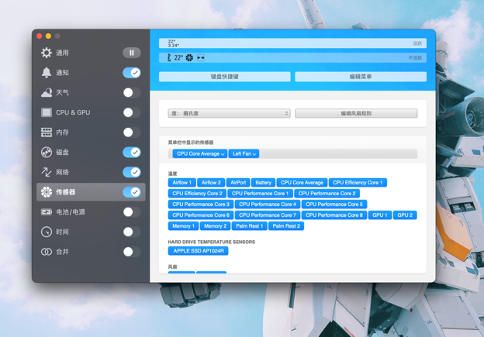Click the 键盘快捷键 button
Image resolution: width=484 pixels, height=337 pixels.
[x=225, y=77]
